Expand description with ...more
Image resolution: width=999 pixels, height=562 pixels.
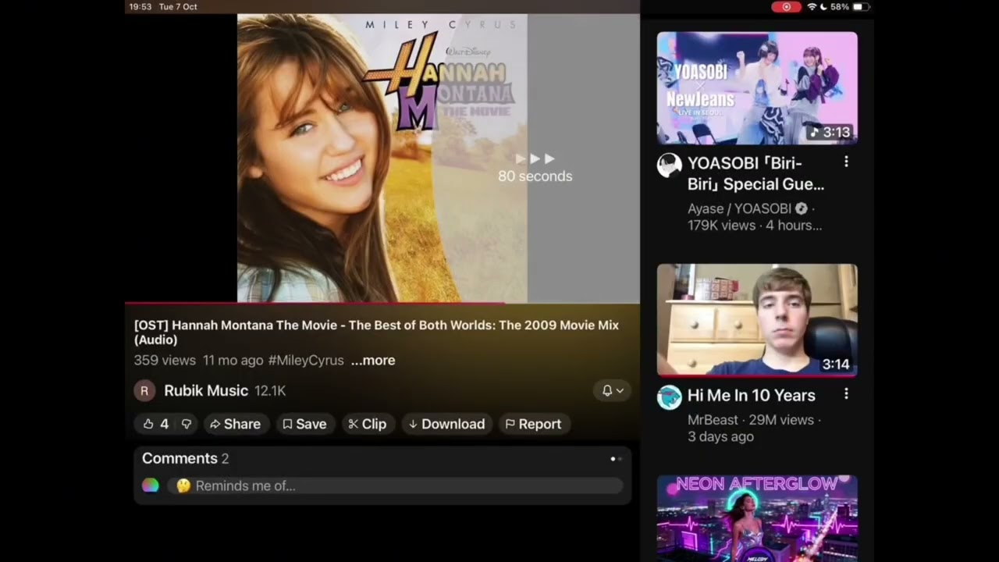(373, 361)
